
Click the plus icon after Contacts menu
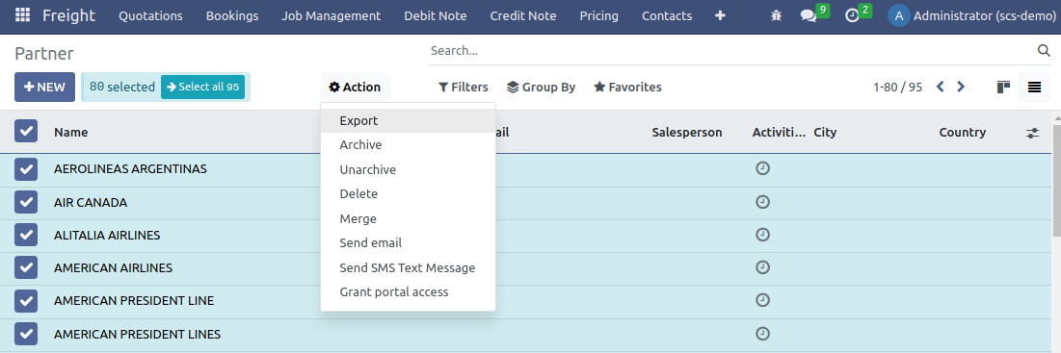click(720, 15)
